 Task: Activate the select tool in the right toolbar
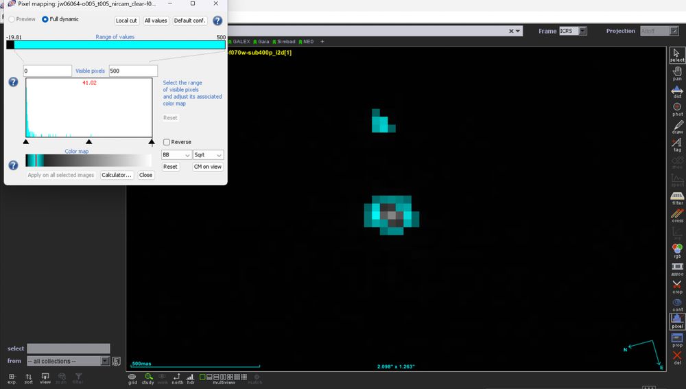pyautogui.click(x=677, y=55)
